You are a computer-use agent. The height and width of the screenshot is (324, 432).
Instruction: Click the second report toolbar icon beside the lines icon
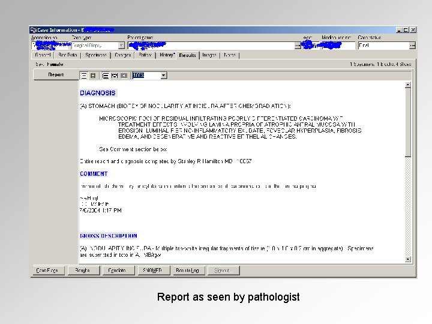coord(93,76)
